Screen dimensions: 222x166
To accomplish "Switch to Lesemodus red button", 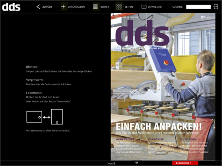I will (x=185, y=163).
